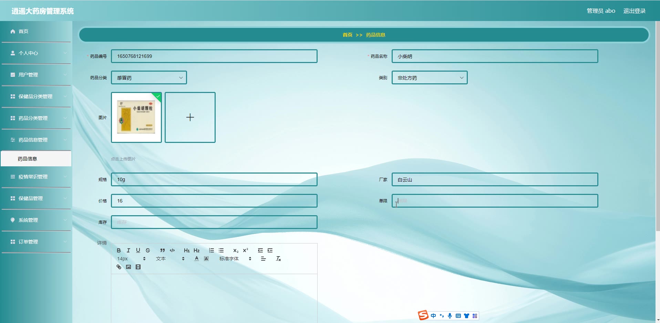Focus the empty 库存 input field

coord(214,222)
